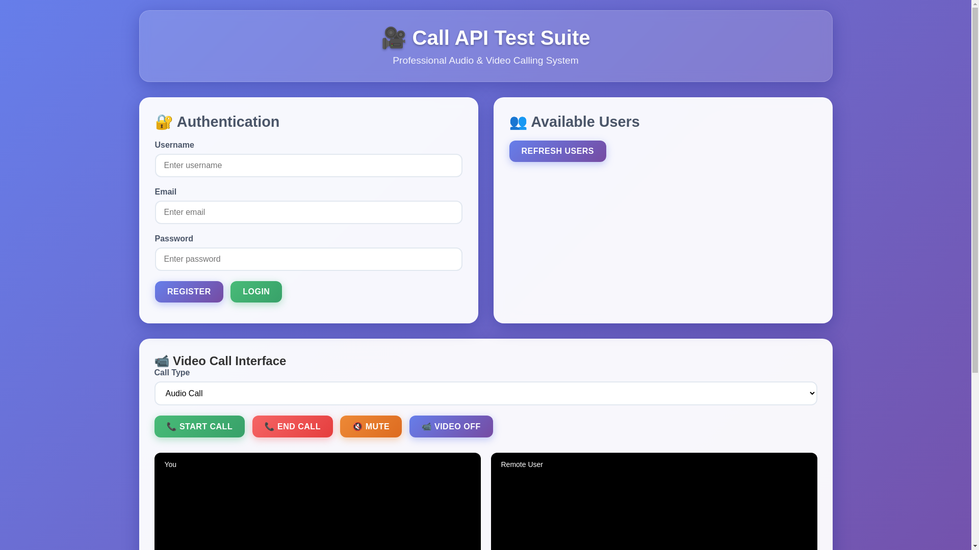Click the lock icon beside Authentication
Screen dimensions: 979x550
[164, 122]
